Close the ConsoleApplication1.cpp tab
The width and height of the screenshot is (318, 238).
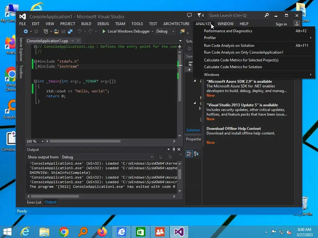coord(78,41)
